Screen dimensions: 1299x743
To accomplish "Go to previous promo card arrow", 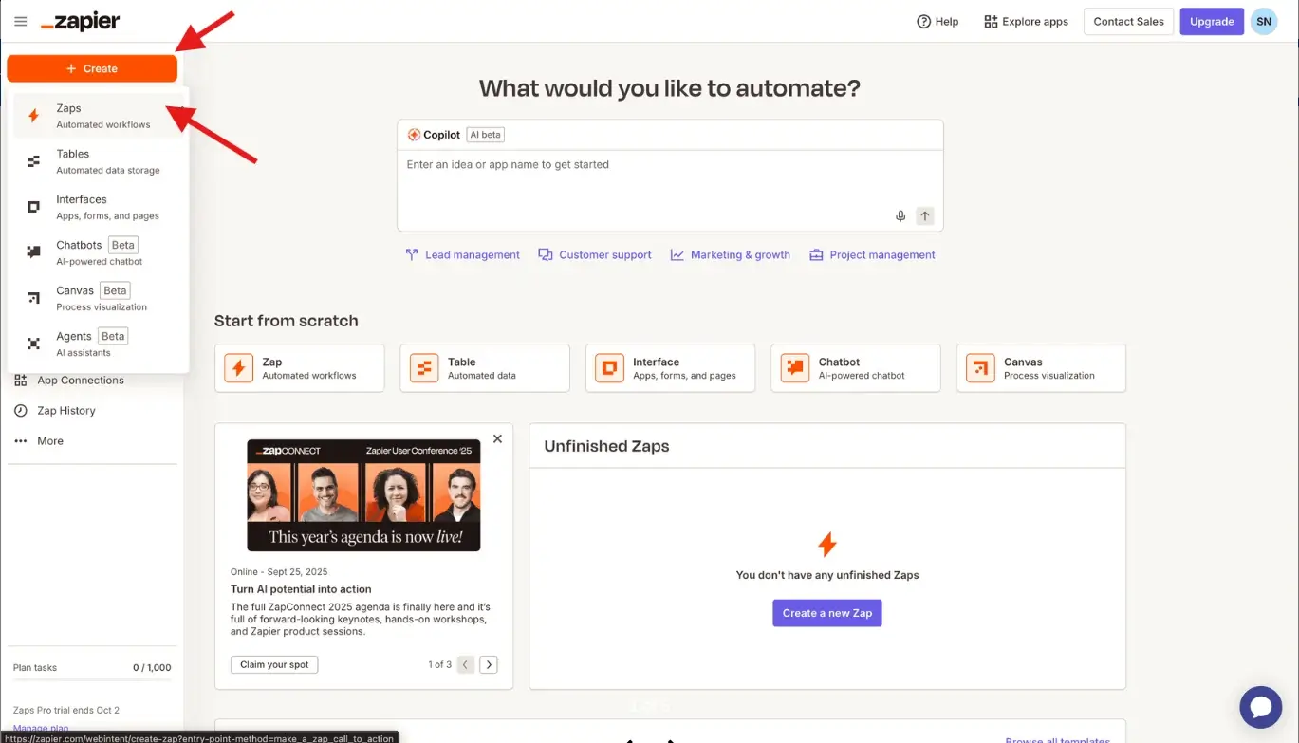I will pyautogui.click(x=465, y=664).
